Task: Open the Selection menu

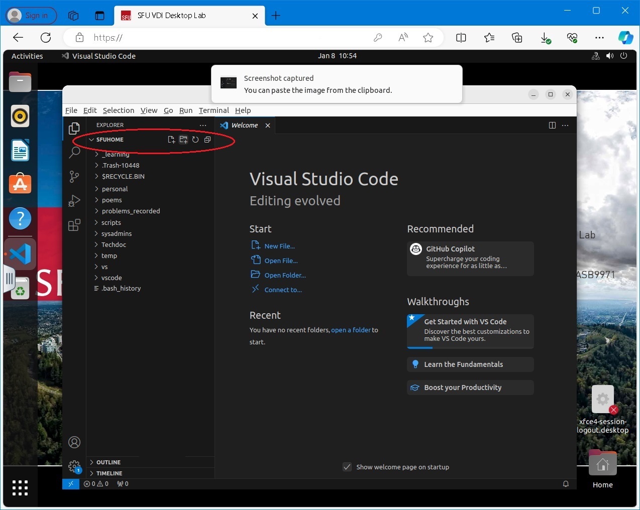Action: [119, 110]
